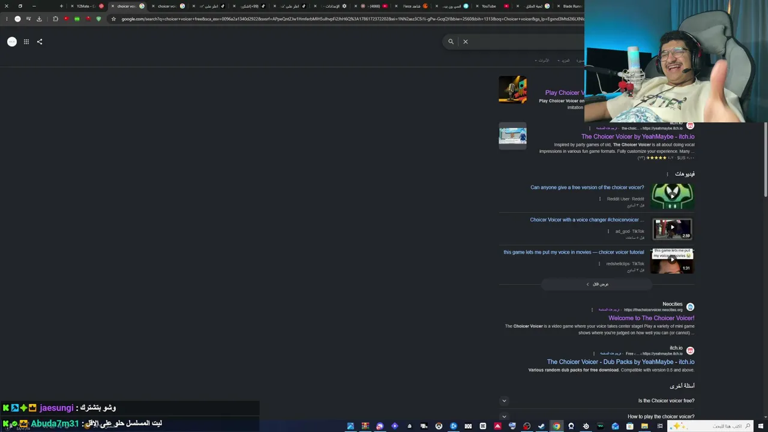Play the Reddit video thumbnail

tap(673, 196)
